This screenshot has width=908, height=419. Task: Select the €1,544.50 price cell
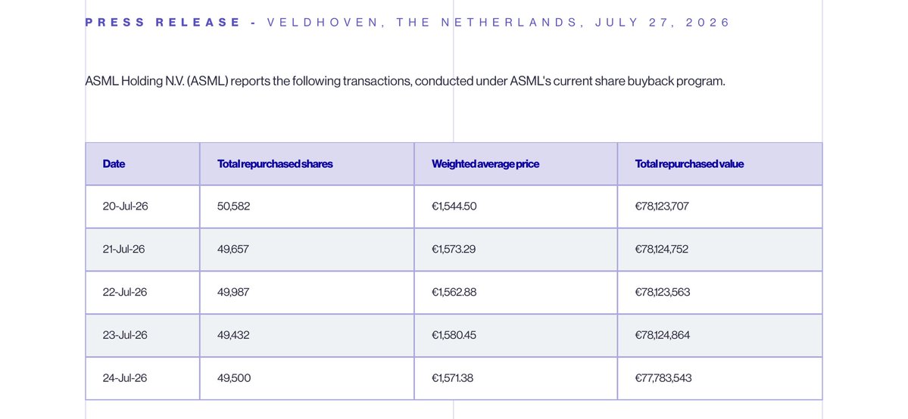pos(516,206)
